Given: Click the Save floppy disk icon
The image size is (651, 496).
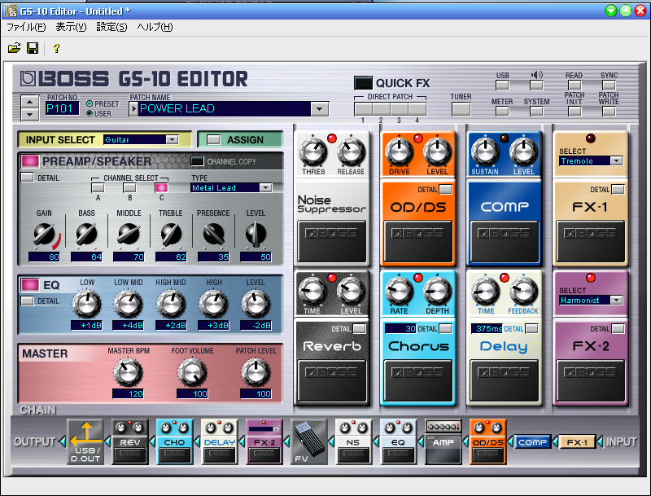Looking at the screenshot, I should coord(33,48).
